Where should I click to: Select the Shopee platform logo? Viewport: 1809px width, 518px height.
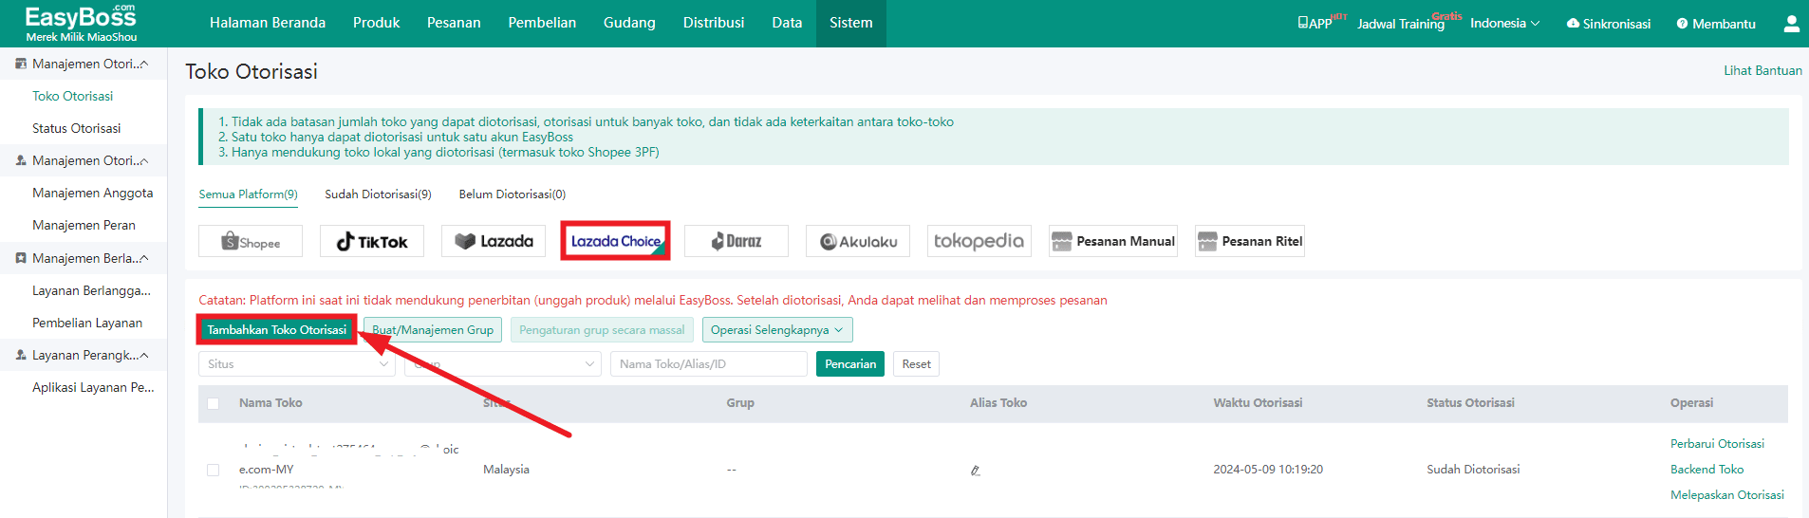(x=251, y=241)
